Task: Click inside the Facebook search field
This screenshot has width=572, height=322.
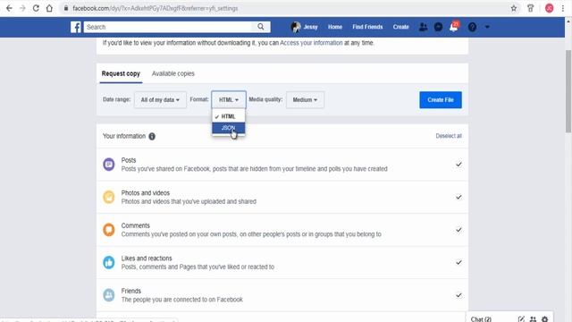Action: (168, 27)
